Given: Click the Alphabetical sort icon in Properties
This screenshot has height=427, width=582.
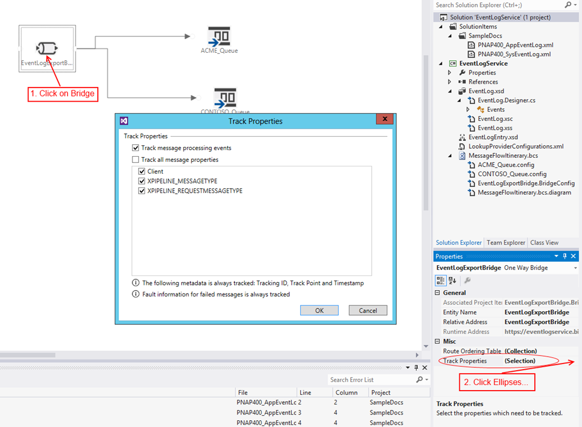Looking at the screenshot, I should 452,280.
